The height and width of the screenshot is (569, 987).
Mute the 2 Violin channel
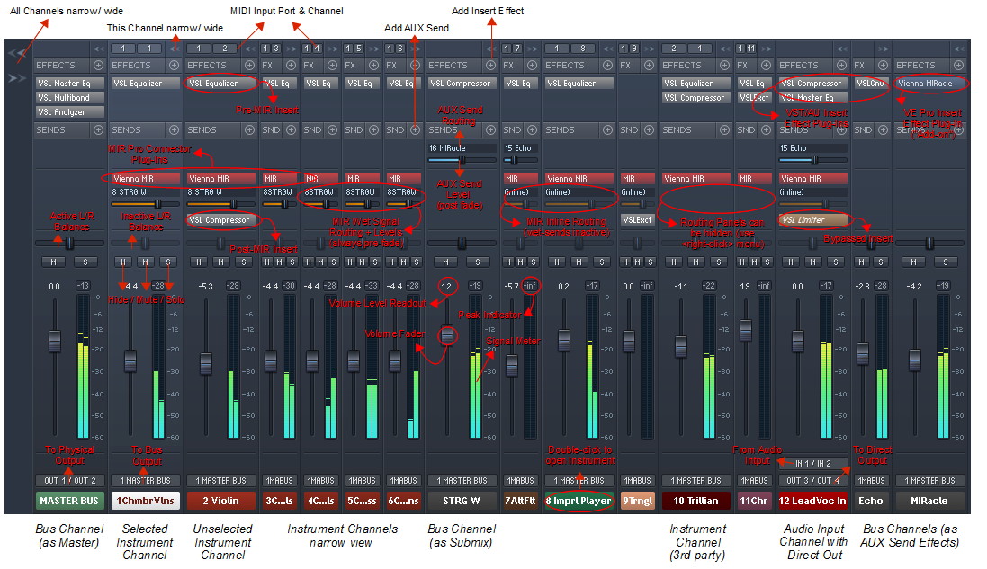221,262
